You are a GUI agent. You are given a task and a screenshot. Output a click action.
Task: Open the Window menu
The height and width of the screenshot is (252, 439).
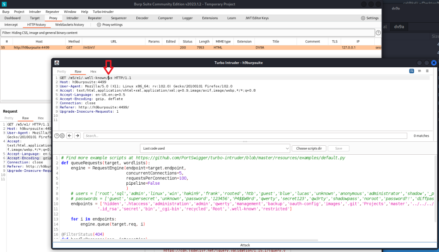[70, 12]
